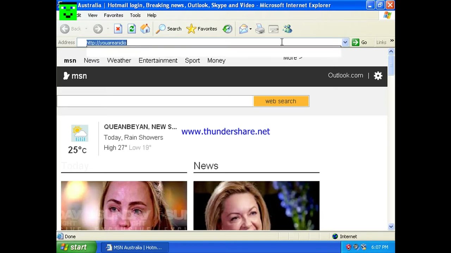Open the News navigation link

92,60
